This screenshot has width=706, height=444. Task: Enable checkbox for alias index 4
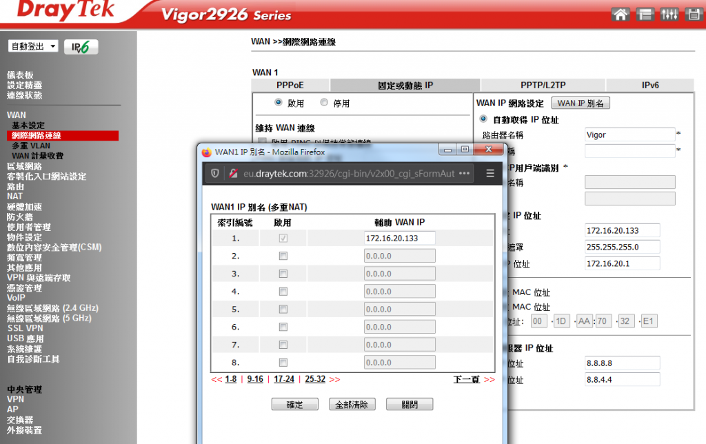(x=283, y=292)
